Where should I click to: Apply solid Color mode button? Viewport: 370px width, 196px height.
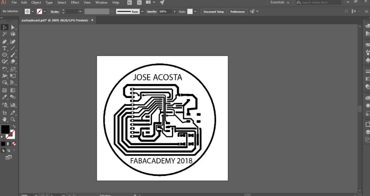point(3,144)
